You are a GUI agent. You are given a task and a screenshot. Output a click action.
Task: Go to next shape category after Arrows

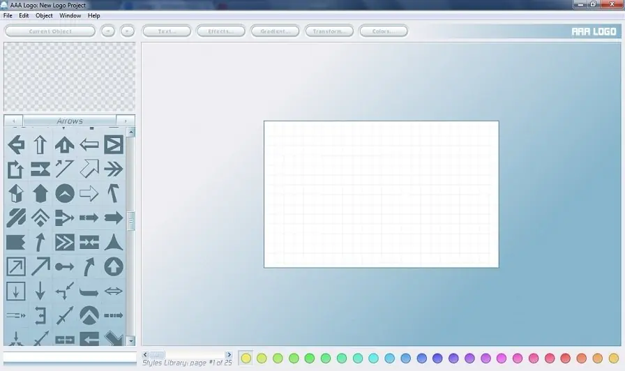[126, 121]
